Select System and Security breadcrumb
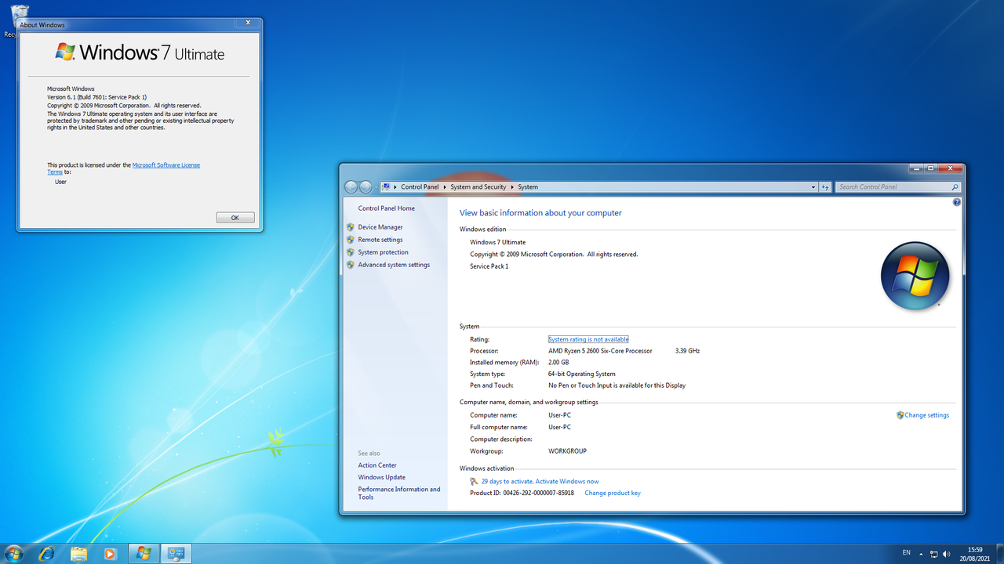 click(x=478, y=187)
